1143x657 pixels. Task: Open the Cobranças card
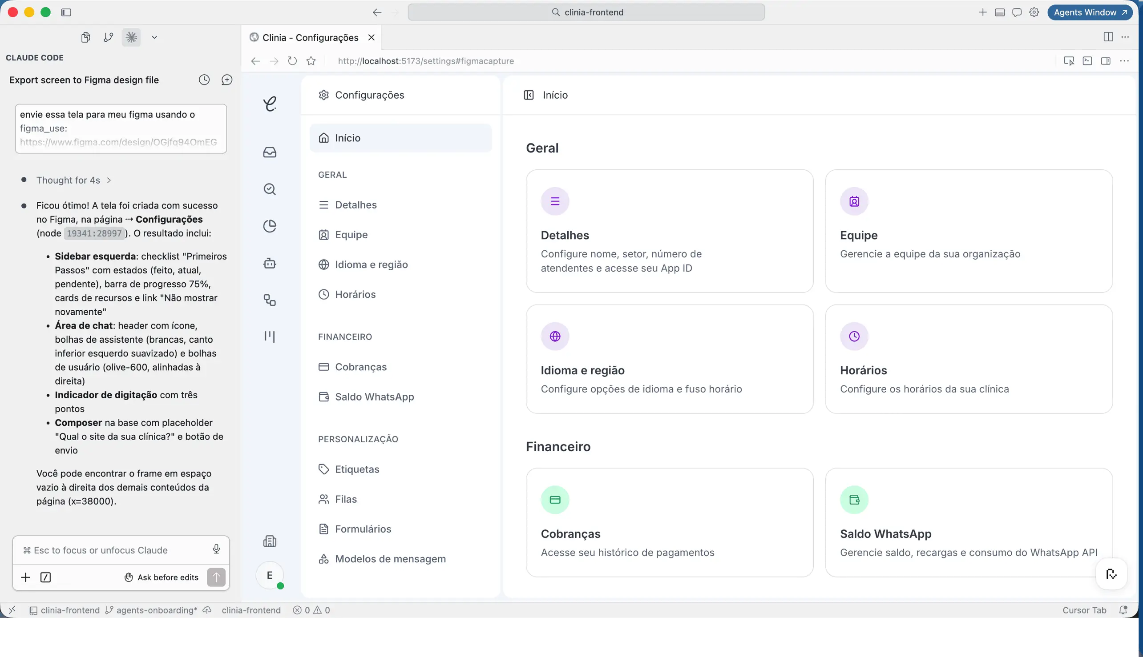click(x=669, y=522)
